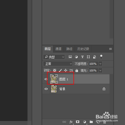
Task: Add layer mask icon
Action: click(77, 122)
